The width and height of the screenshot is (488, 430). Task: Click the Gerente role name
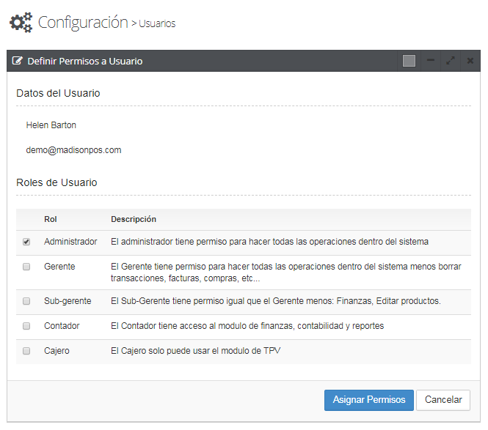(x=59, y=267)
